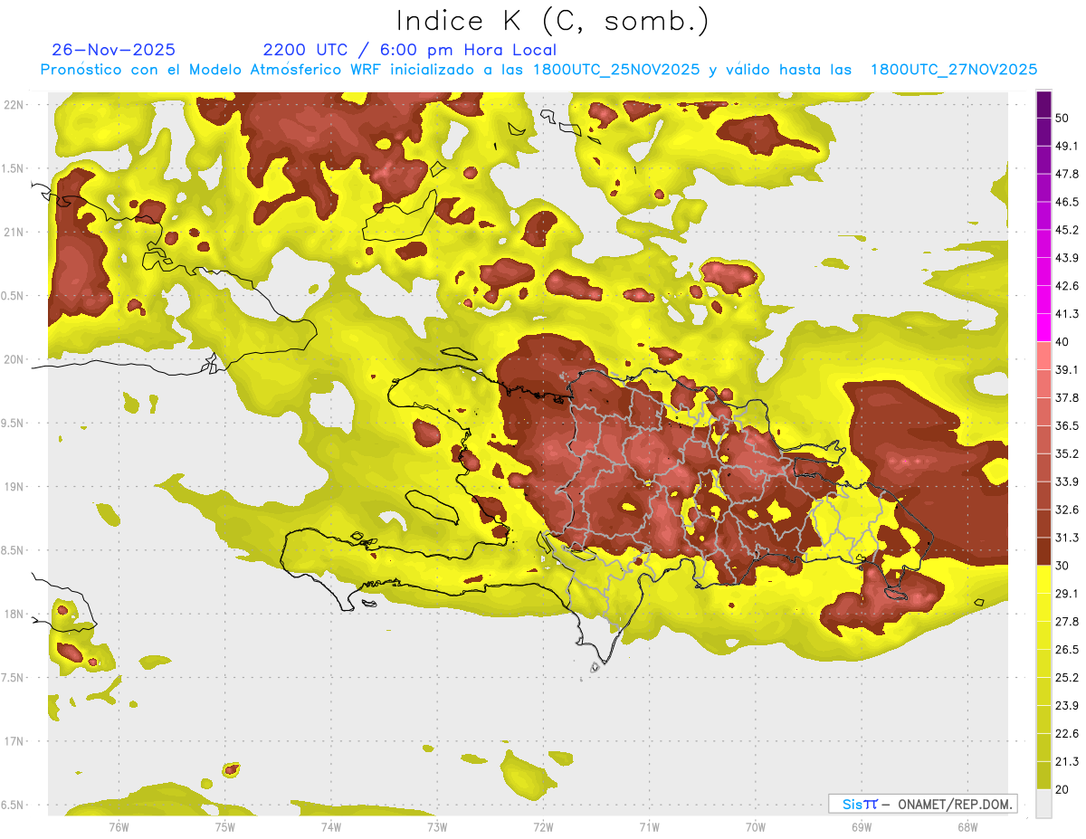The height and width of the screenshot is (839, 1086).
Task: Click the "43.9" color scale label
Action: point(1066,258)
